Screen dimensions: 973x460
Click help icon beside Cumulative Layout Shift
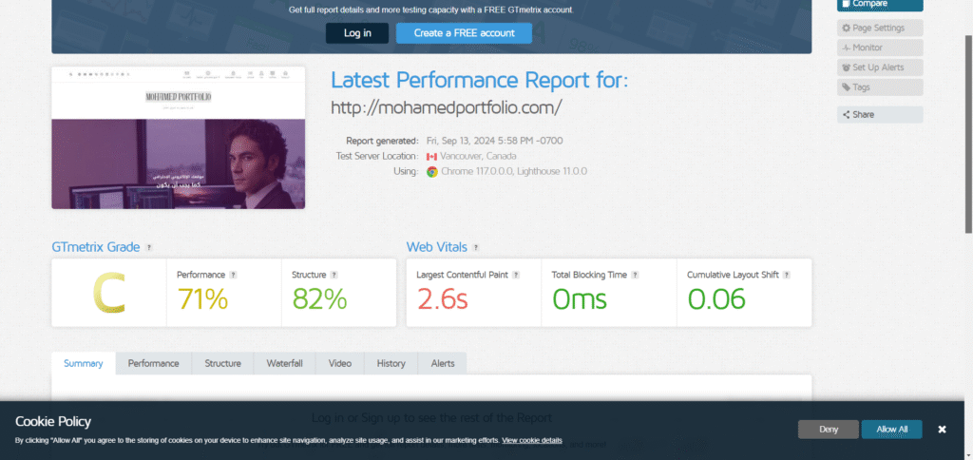[786, 275]
